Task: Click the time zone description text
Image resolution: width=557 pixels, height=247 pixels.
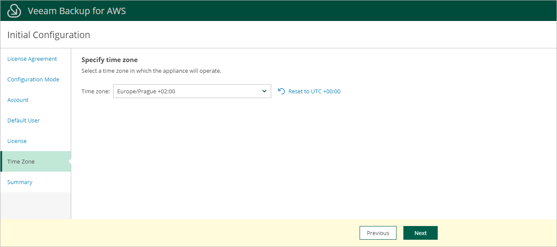Action: [x=151, y=71]
